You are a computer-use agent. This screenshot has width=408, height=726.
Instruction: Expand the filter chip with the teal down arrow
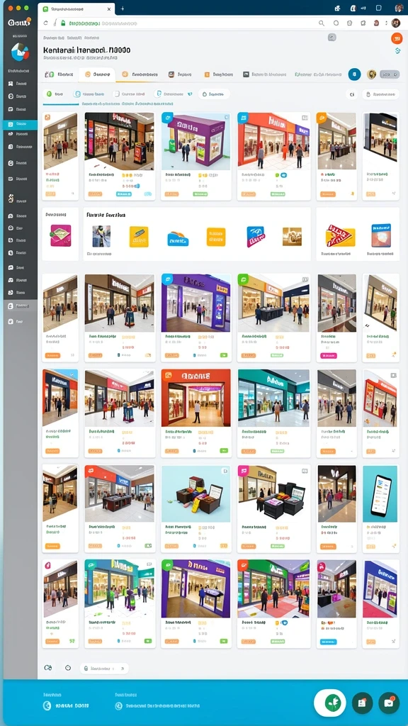pos(174,94)
